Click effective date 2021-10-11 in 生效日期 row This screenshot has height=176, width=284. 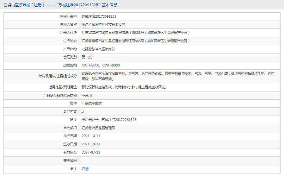(x=91, y=144)
